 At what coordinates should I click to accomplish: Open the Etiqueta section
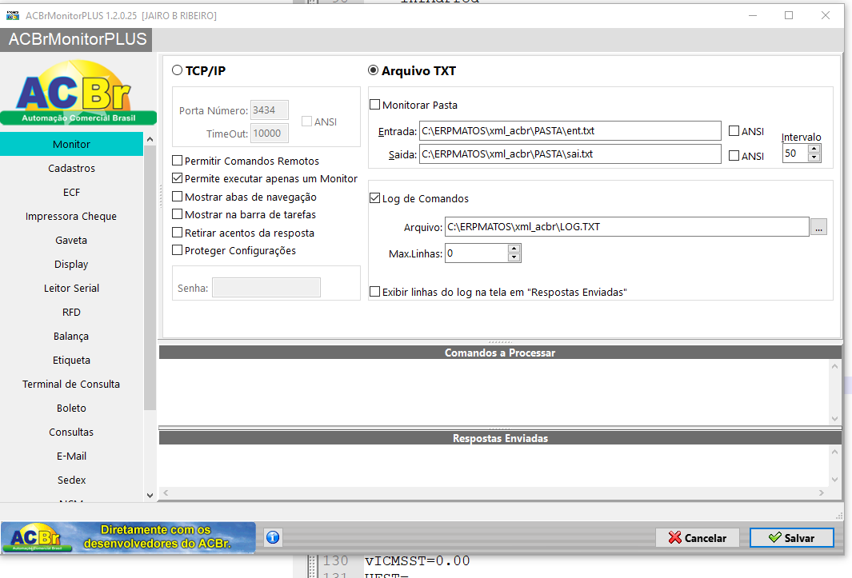pyautogui.click(x=71, y=360)
